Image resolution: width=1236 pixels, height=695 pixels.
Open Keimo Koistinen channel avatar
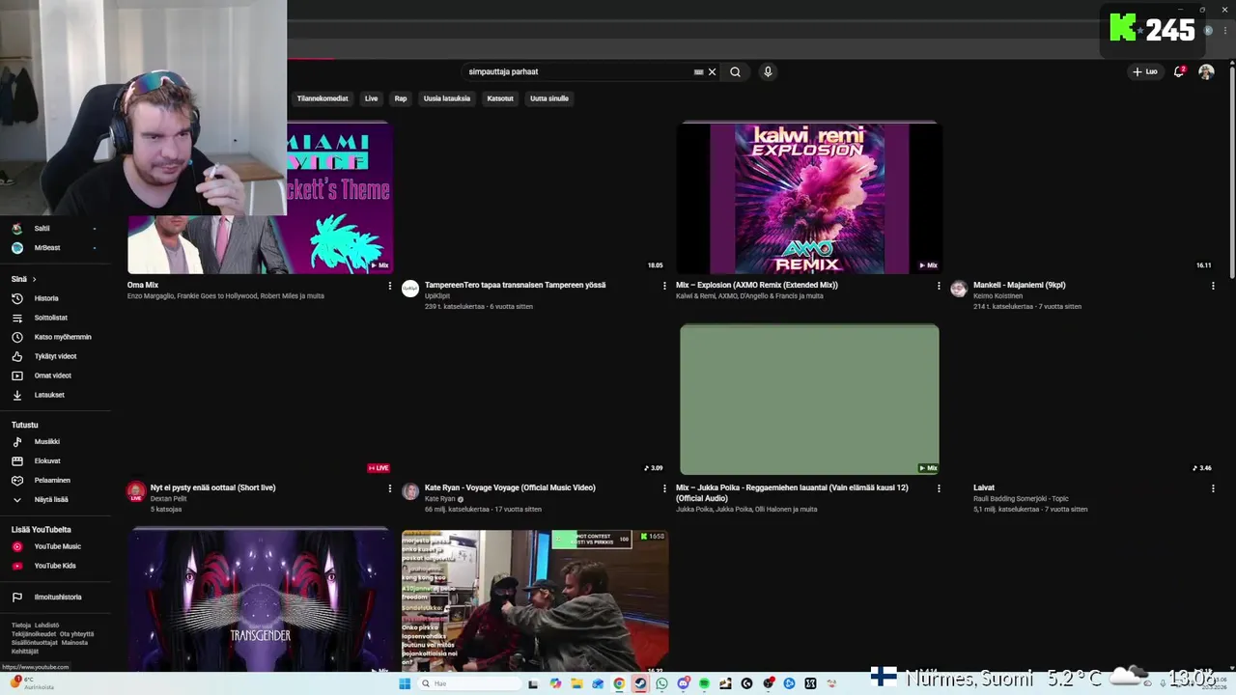(959, 289)
